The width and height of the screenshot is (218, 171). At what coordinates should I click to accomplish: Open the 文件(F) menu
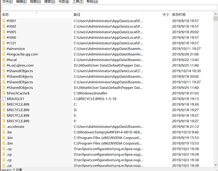(8, 2)
